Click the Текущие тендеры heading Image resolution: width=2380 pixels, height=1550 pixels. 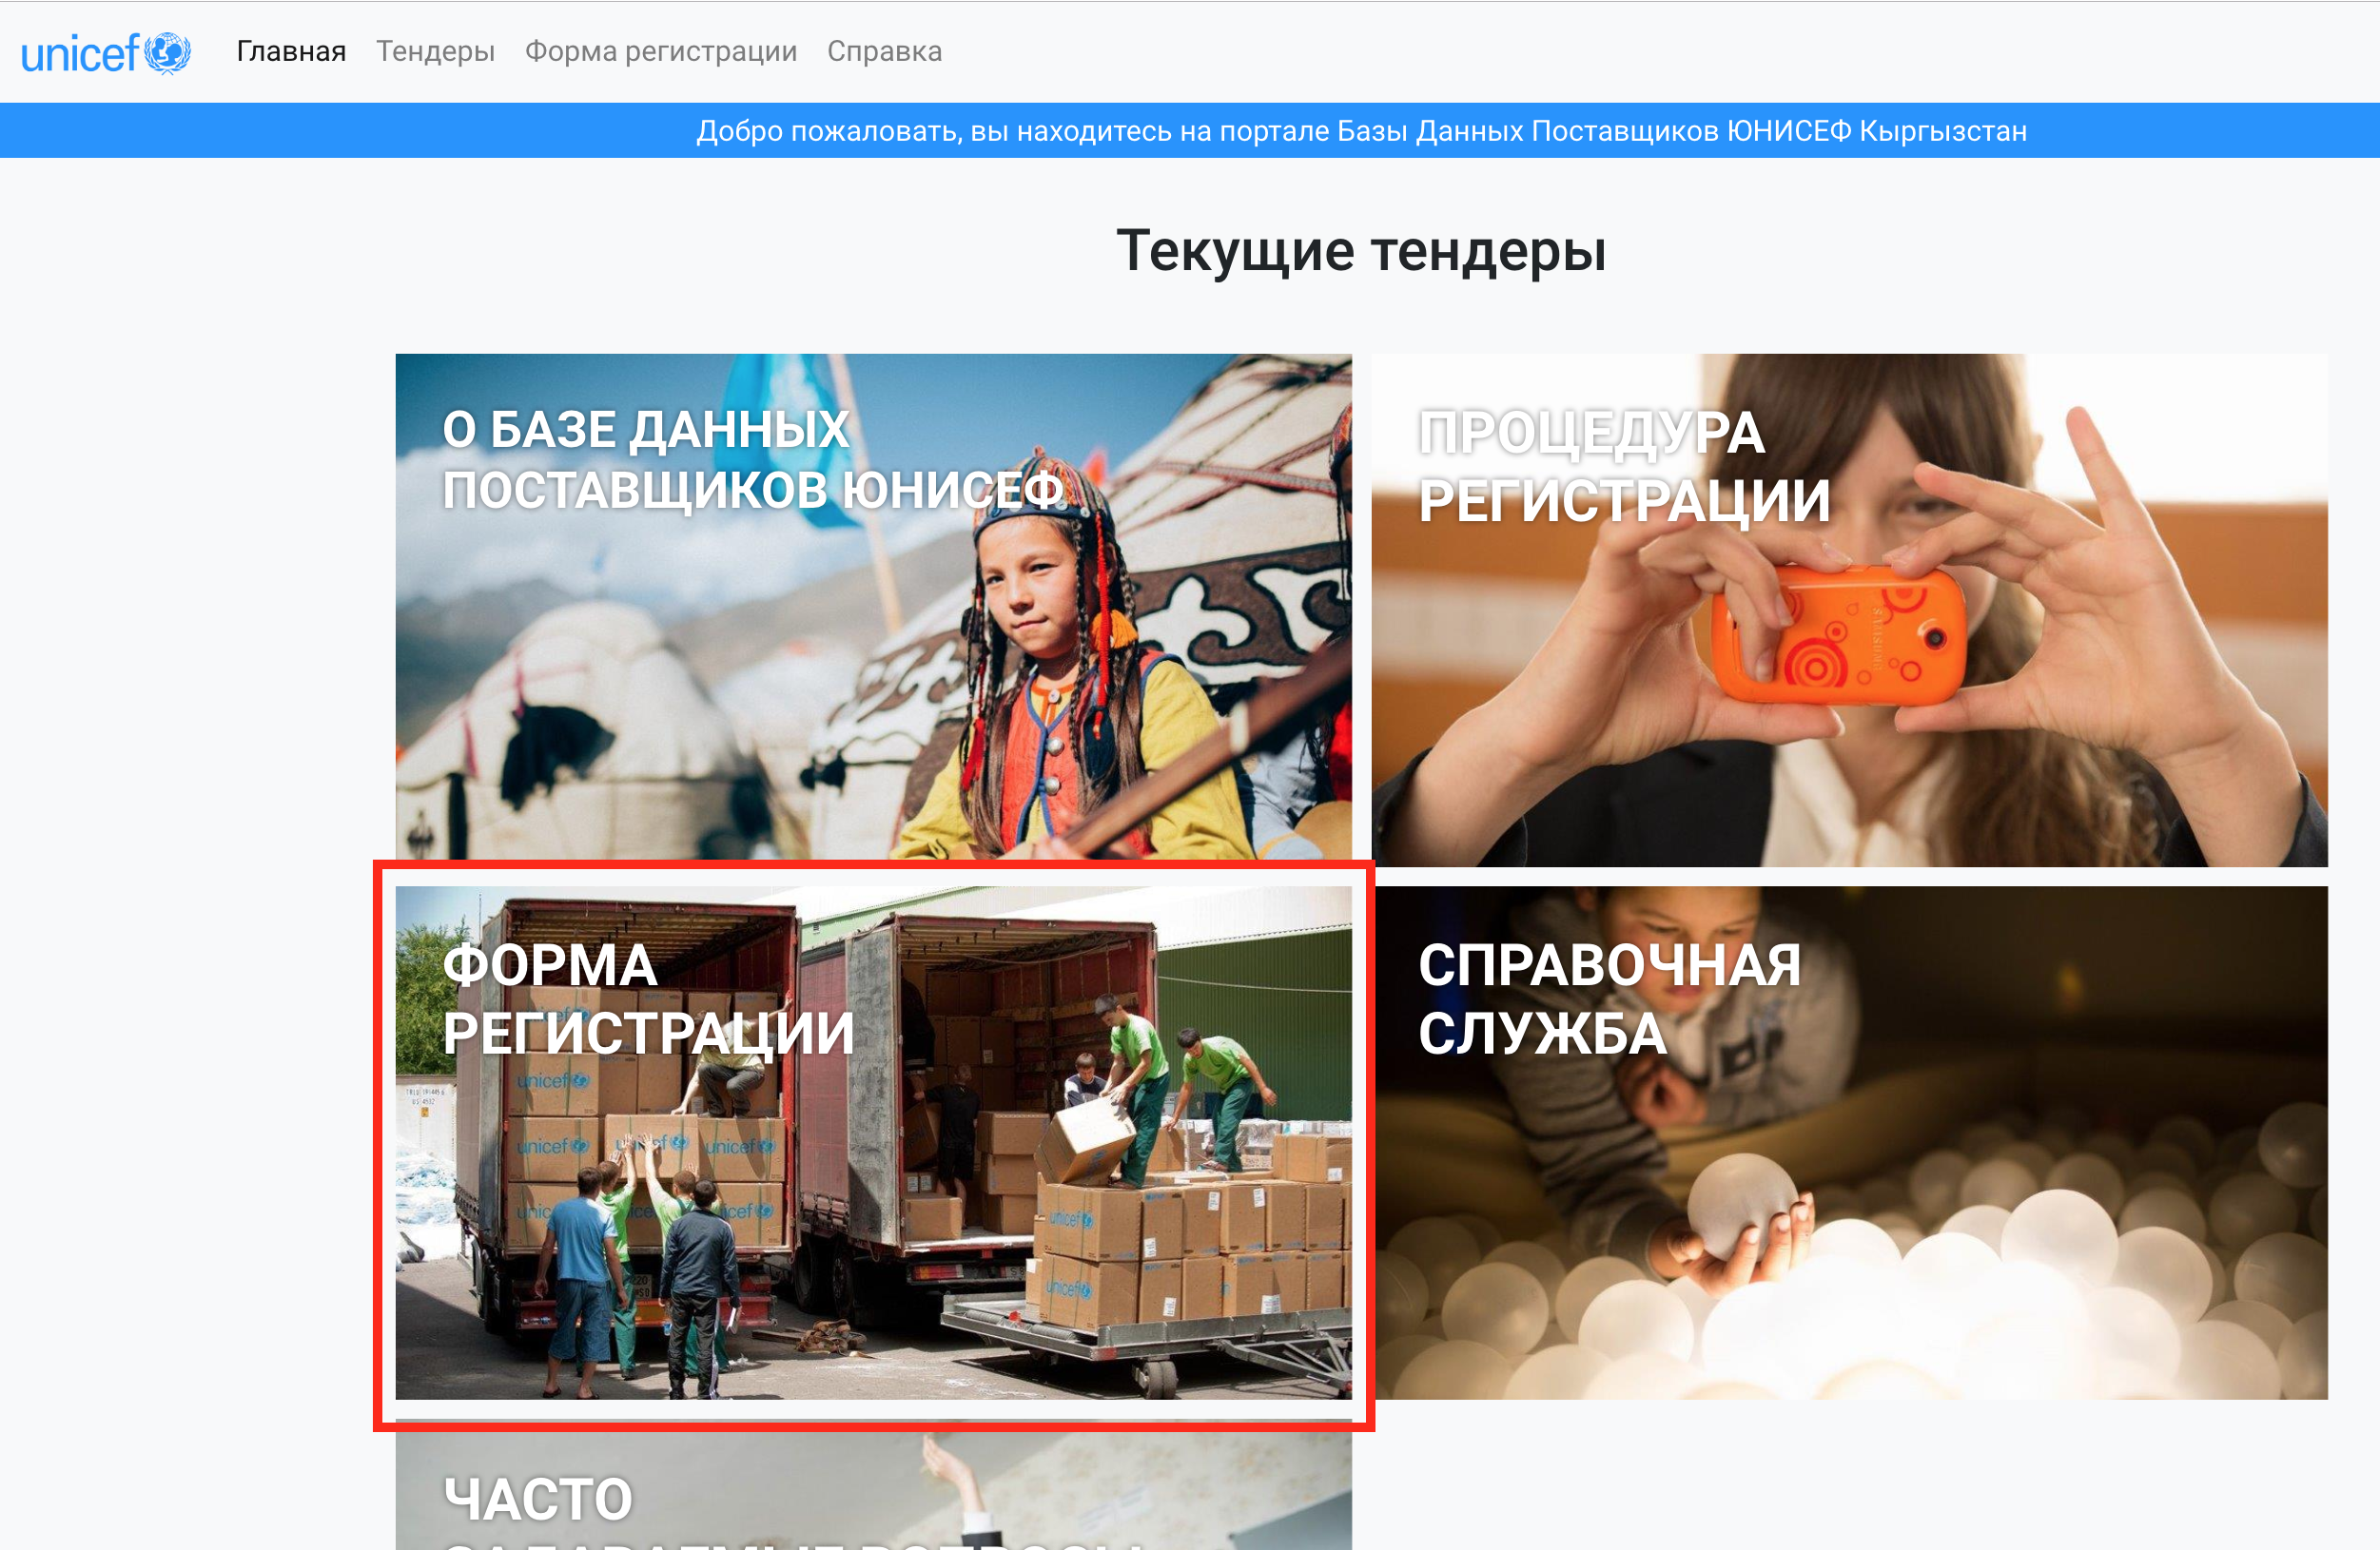[x=1361, y=251]
